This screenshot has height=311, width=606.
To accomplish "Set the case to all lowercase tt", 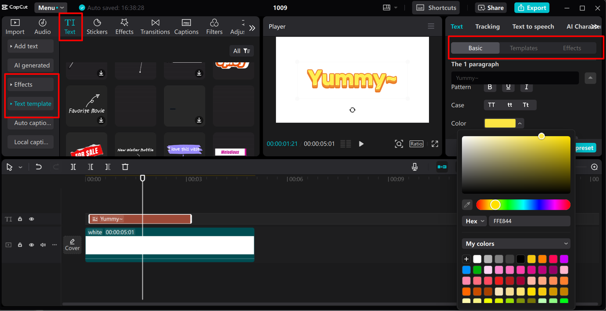I will click(509, 105).
